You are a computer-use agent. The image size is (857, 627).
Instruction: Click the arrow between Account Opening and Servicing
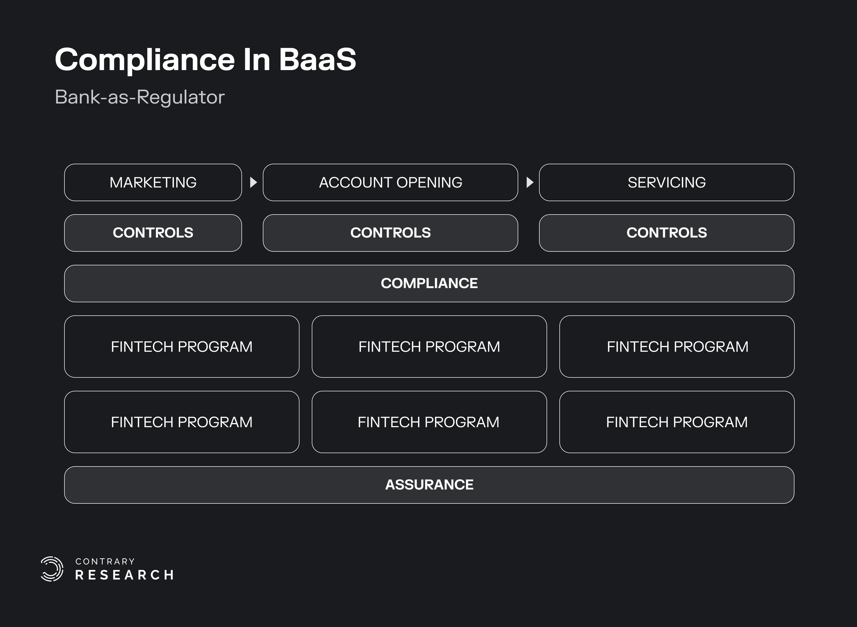click(530, 182)
